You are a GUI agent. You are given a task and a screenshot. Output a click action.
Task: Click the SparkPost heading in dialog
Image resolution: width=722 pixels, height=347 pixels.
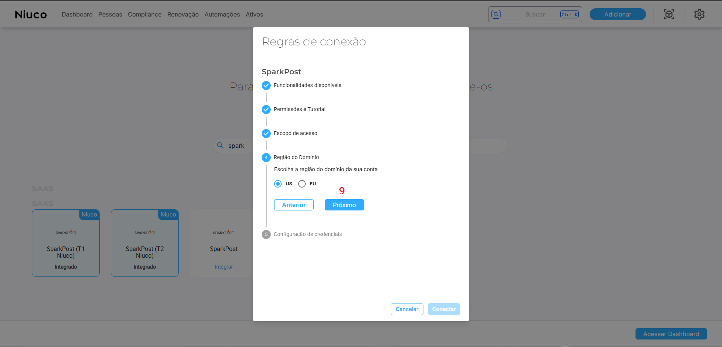click(281, 72)
